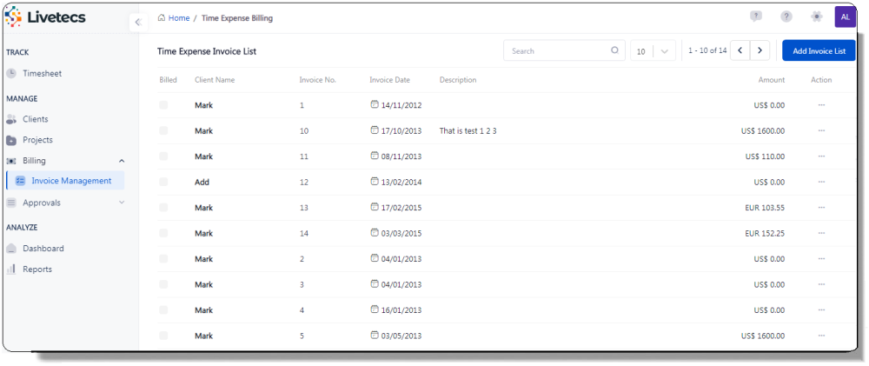This screenshot has width=869, height=366.
Task: Click amount EUR 152.25
Action: (x=765, y=234)
